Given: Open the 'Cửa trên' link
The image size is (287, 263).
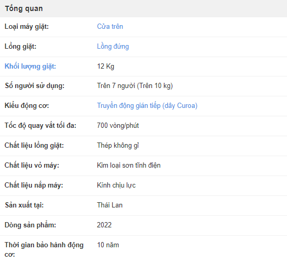Looking at the screenshot, I should tap(110, 27).
